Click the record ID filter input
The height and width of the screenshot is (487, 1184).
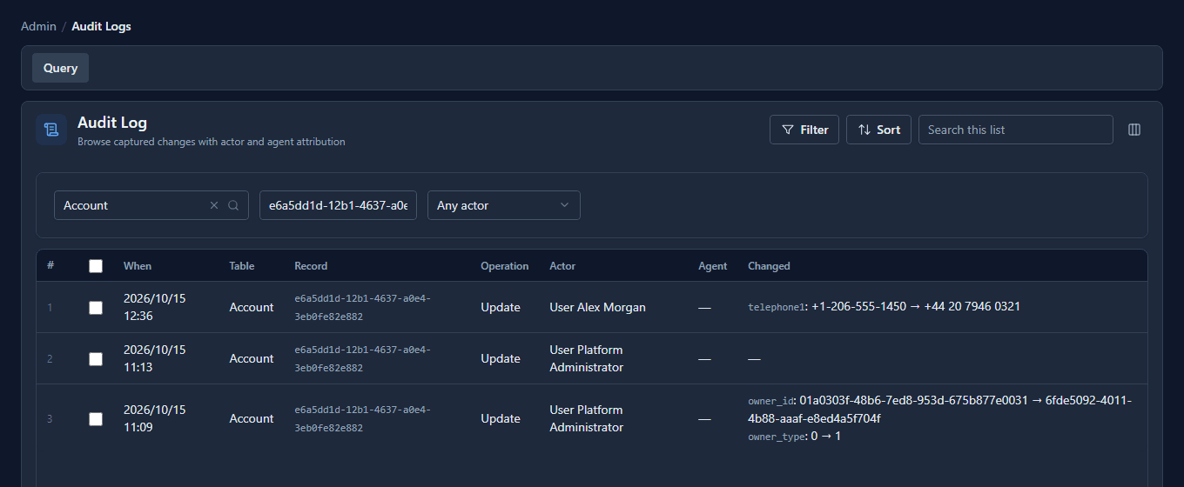tap(338, 205)
